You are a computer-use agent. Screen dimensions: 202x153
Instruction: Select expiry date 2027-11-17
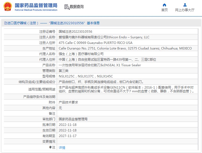68,136
